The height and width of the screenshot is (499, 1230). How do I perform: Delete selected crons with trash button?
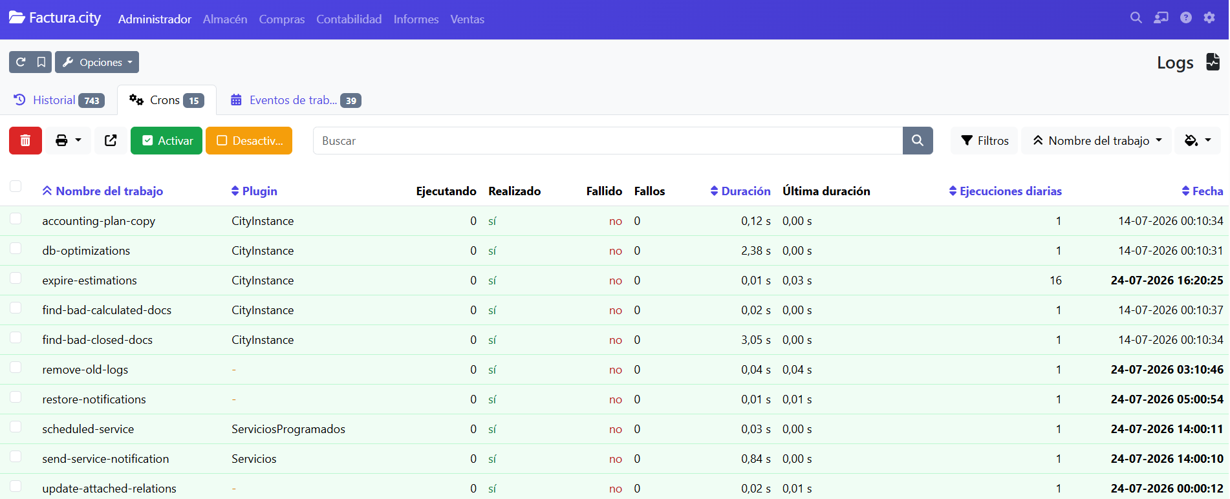click(25, 140)
